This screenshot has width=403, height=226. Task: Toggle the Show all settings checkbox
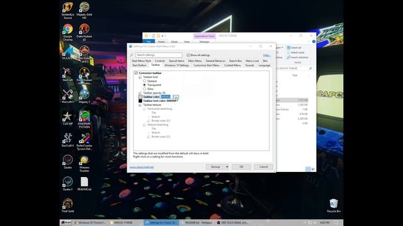188,55
